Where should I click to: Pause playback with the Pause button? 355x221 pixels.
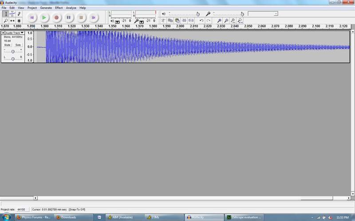click(69, 17)
